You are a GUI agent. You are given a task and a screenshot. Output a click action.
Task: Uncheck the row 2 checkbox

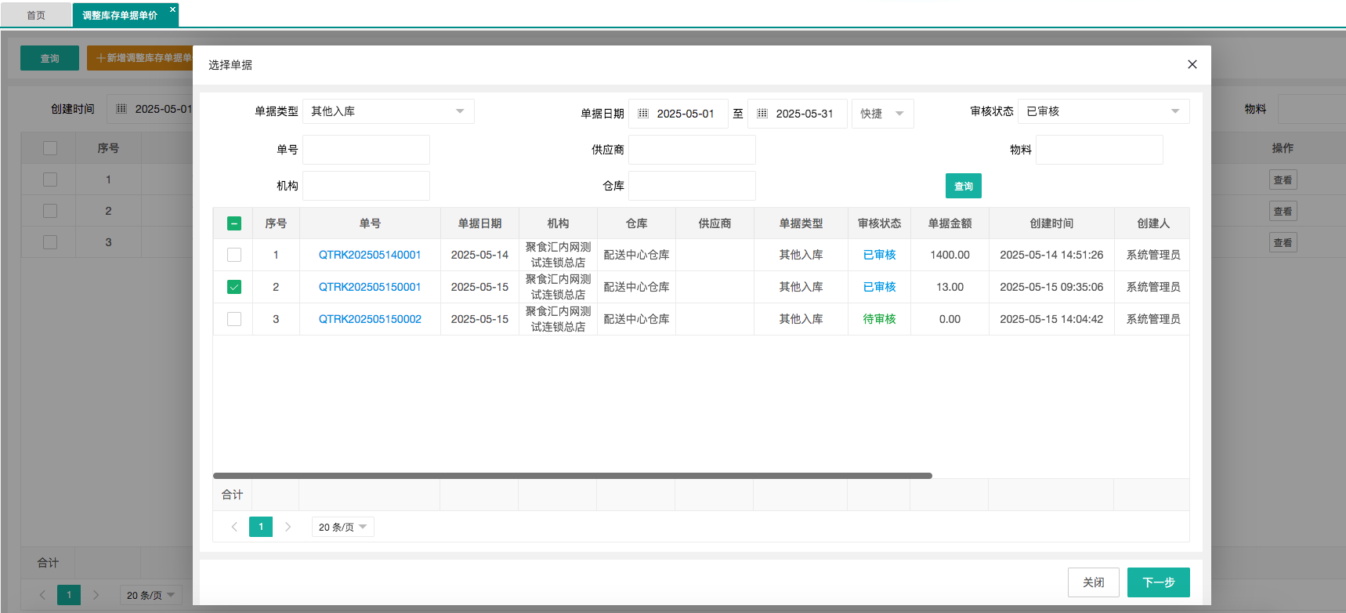[233, 287]
